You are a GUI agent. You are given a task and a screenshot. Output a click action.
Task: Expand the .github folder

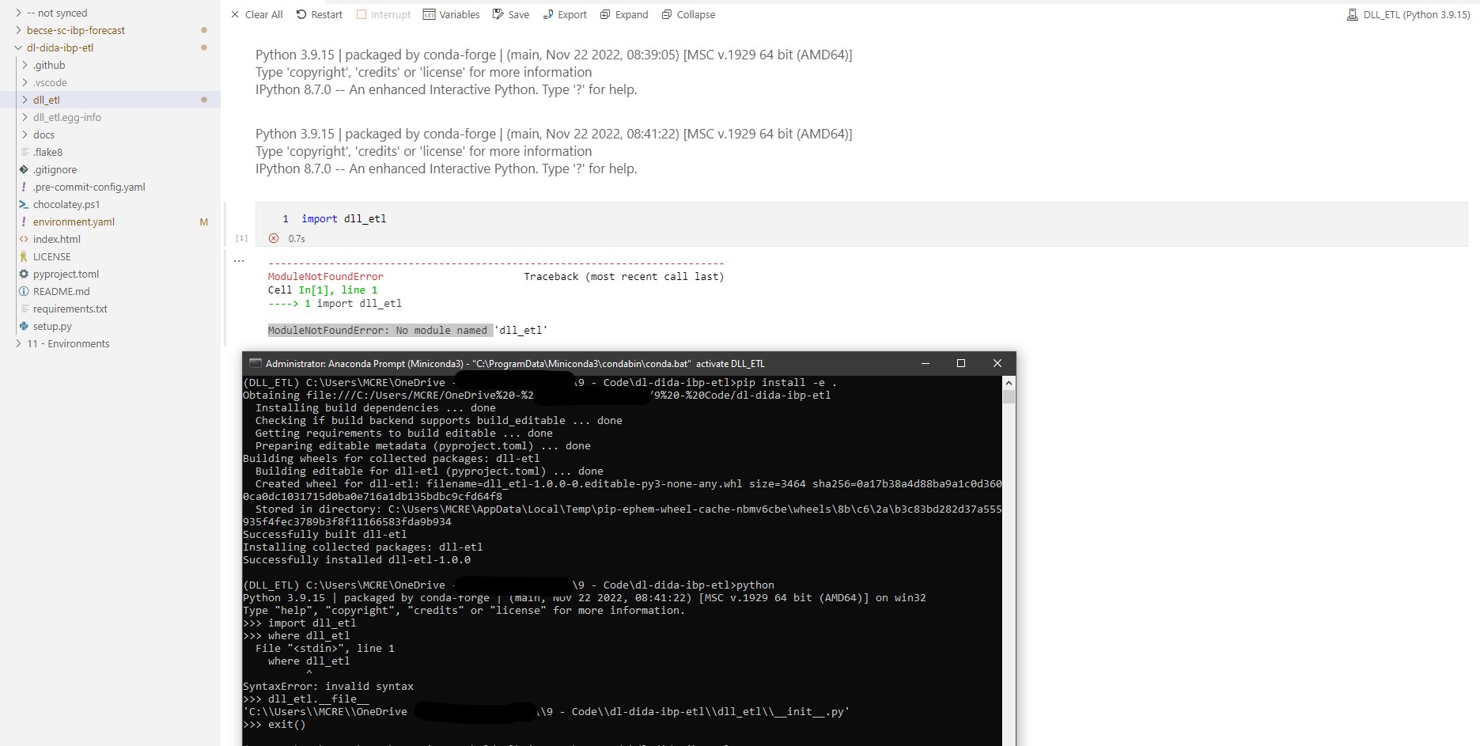tap(26, 65)
